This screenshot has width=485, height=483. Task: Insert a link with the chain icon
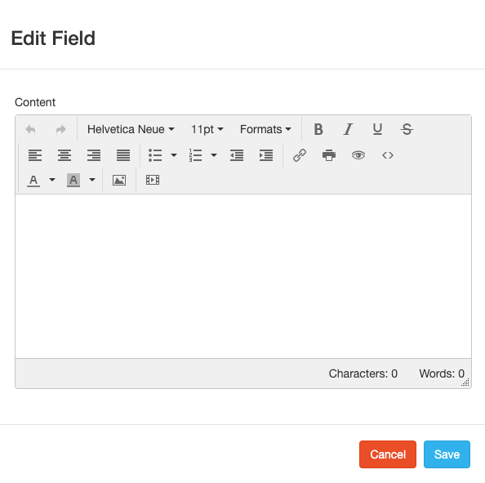pyautogui.click(x=300, y=155)
